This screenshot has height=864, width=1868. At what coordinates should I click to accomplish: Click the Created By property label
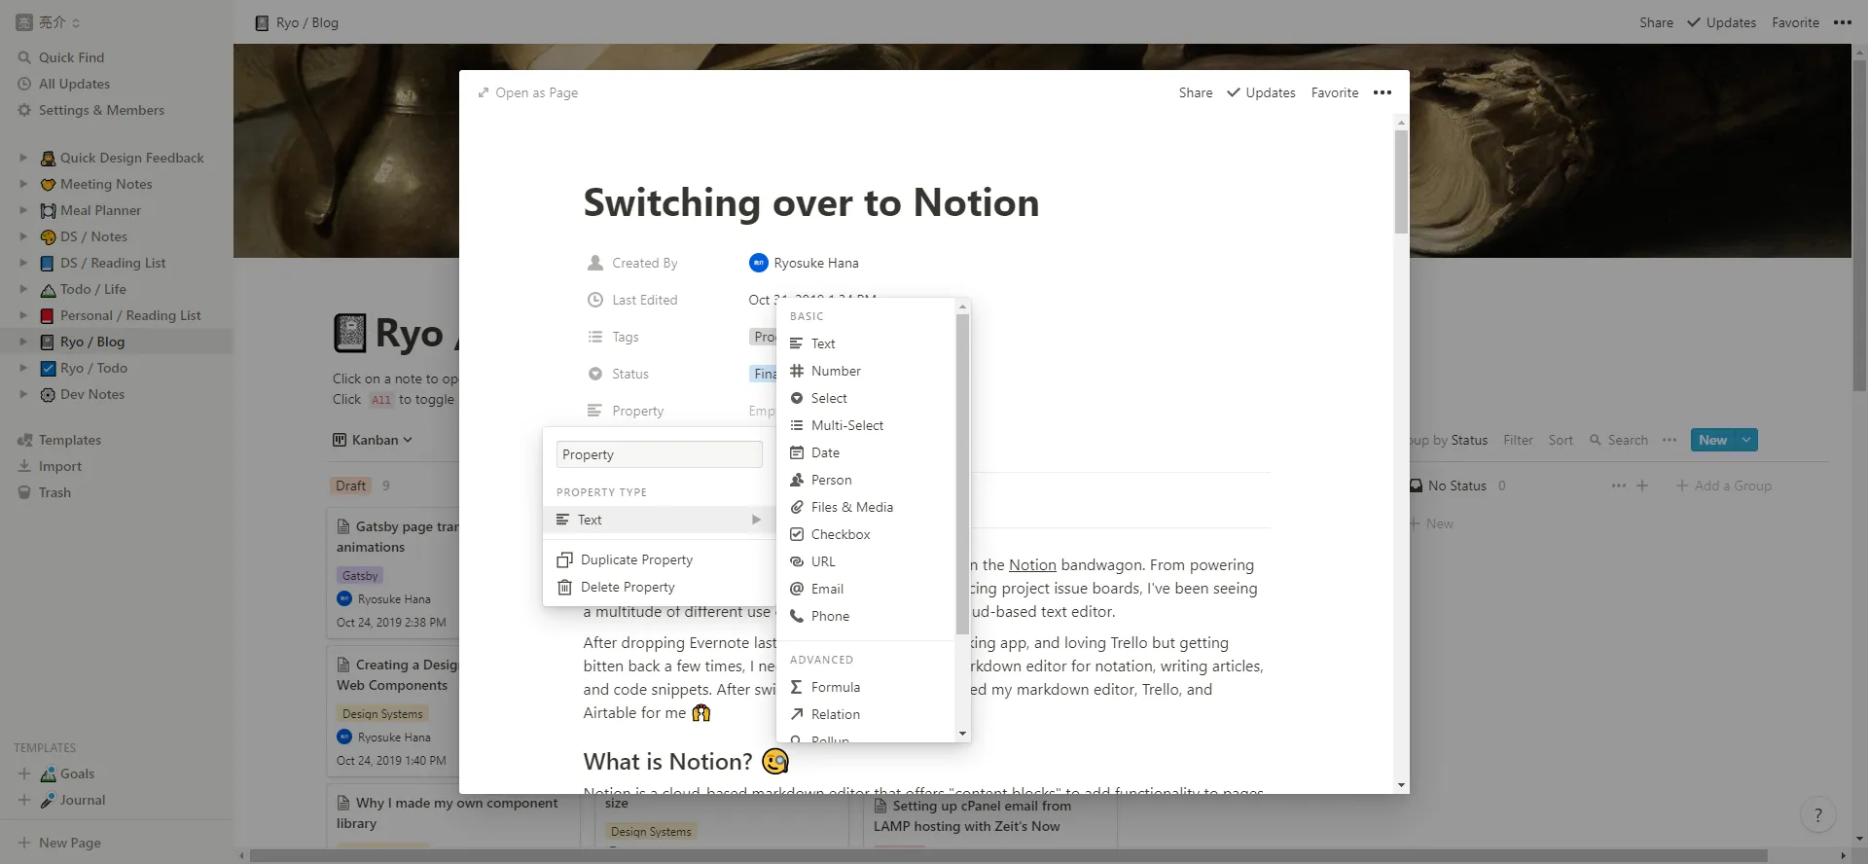pos(645,263)
